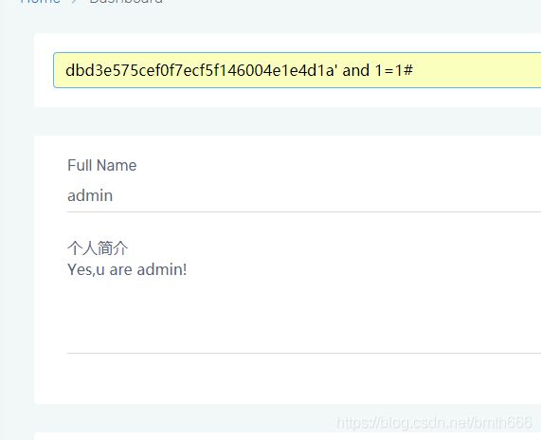Viewport: 541px width, 440px height.
Task: Click the bottom border of the bio area
Action: coord(304,353)
